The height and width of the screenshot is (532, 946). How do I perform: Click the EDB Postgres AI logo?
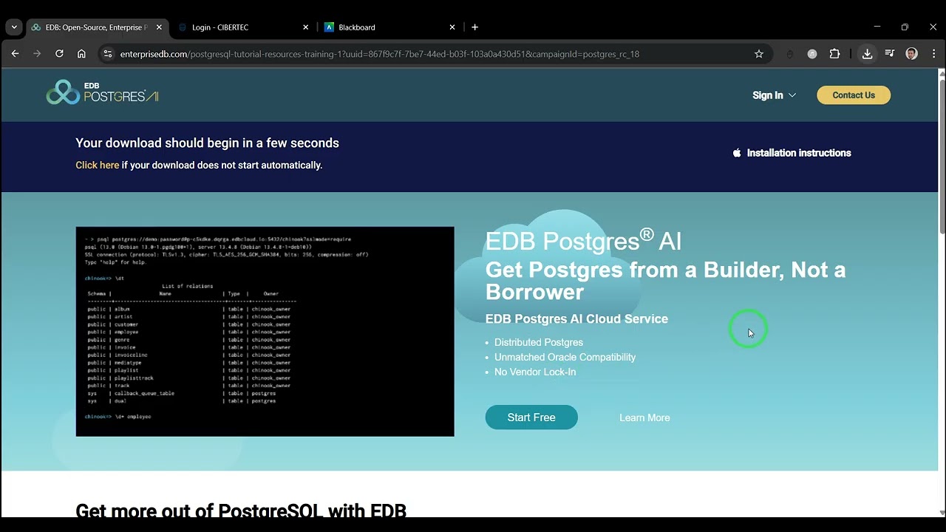coord(102,92)
